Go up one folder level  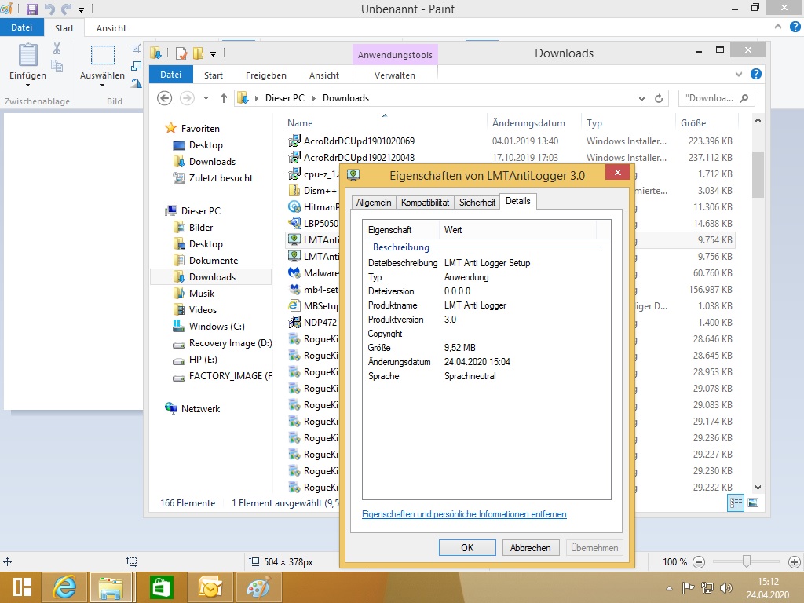pos(224,98)
